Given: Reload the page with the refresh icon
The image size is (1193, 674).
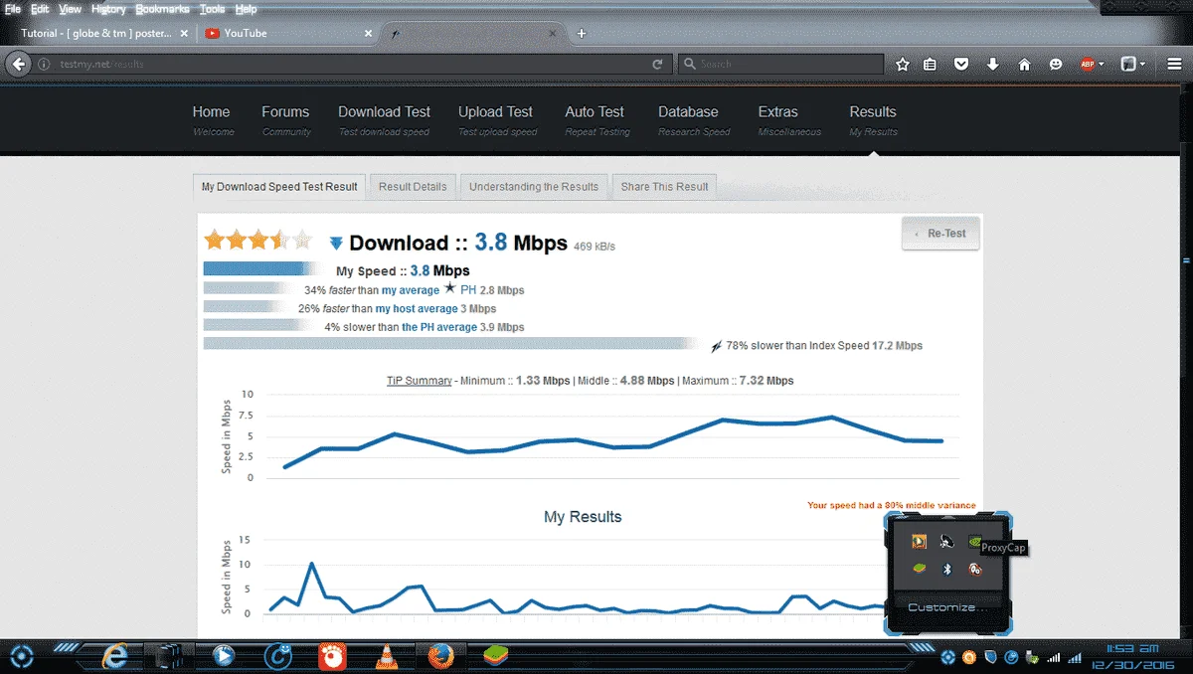Looking at the screenshot, I should pyautogui.click(x=657, y=64).
